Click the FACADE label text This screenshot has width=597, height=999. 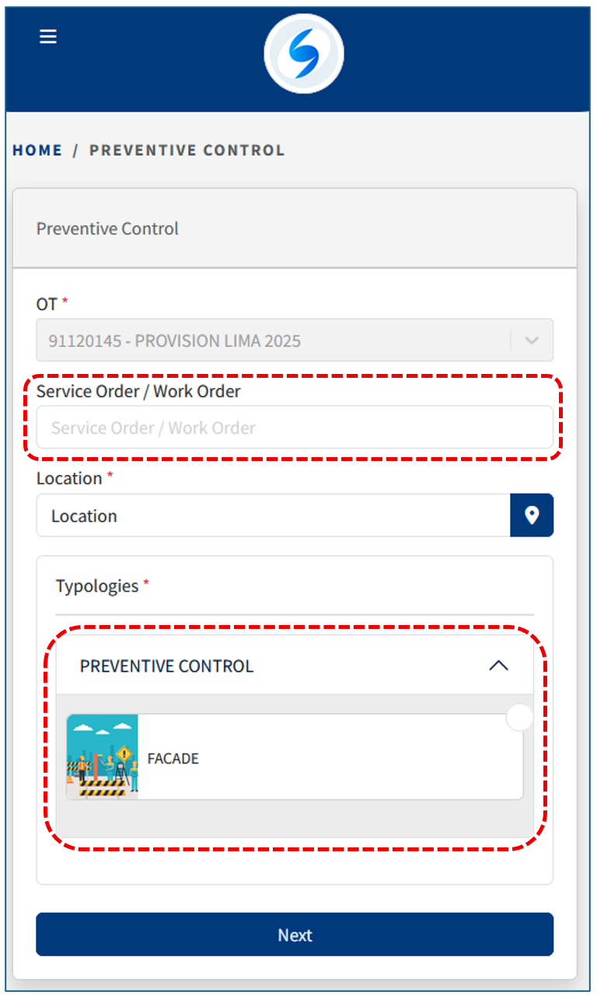tap(173, 758)
